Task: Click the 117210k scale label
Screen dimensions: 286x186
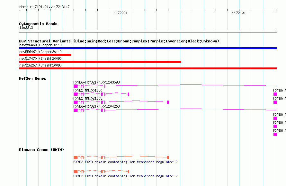Action: (238, 13)
